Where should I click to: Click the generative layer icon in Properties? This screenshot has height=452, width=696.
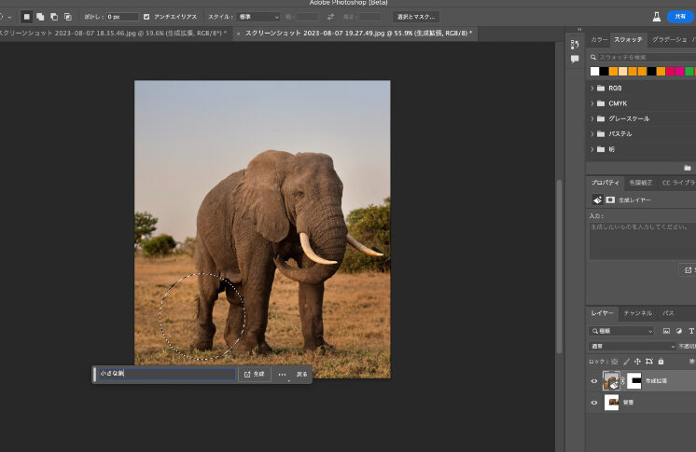[597, 200]
